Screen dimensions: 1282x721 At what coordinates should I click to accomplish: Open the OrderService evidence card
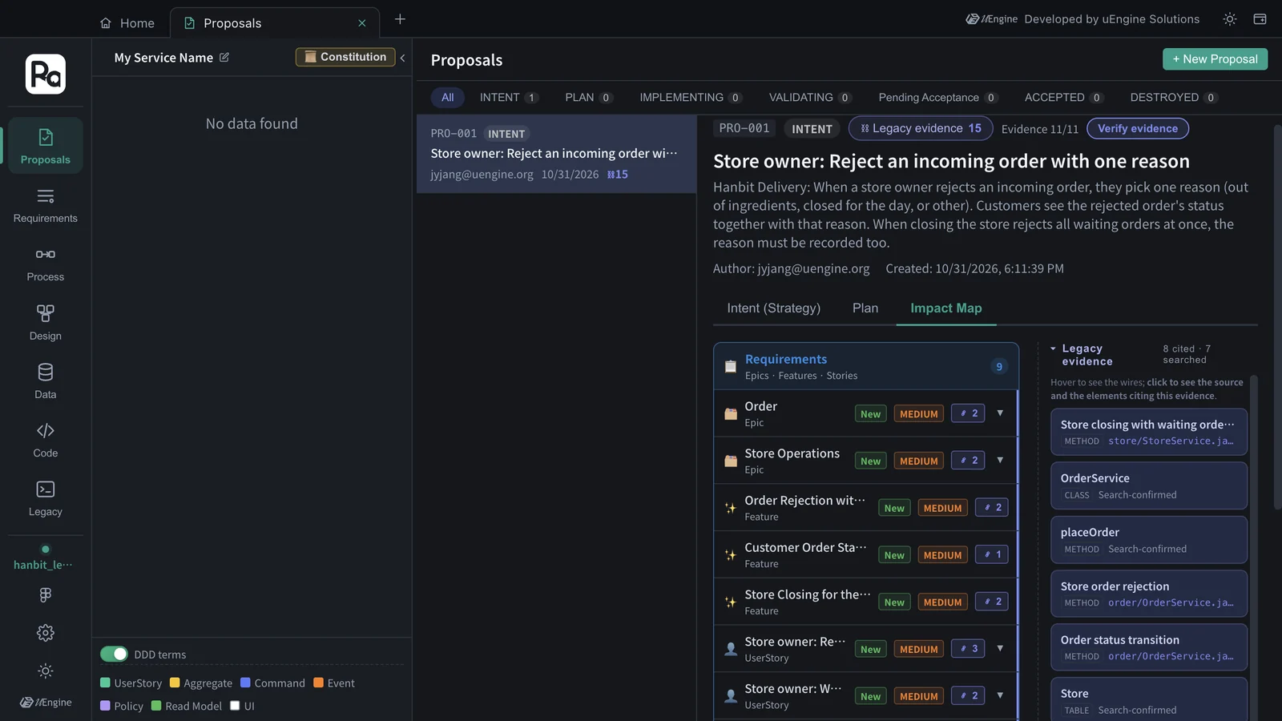[x=1148, y=485]
